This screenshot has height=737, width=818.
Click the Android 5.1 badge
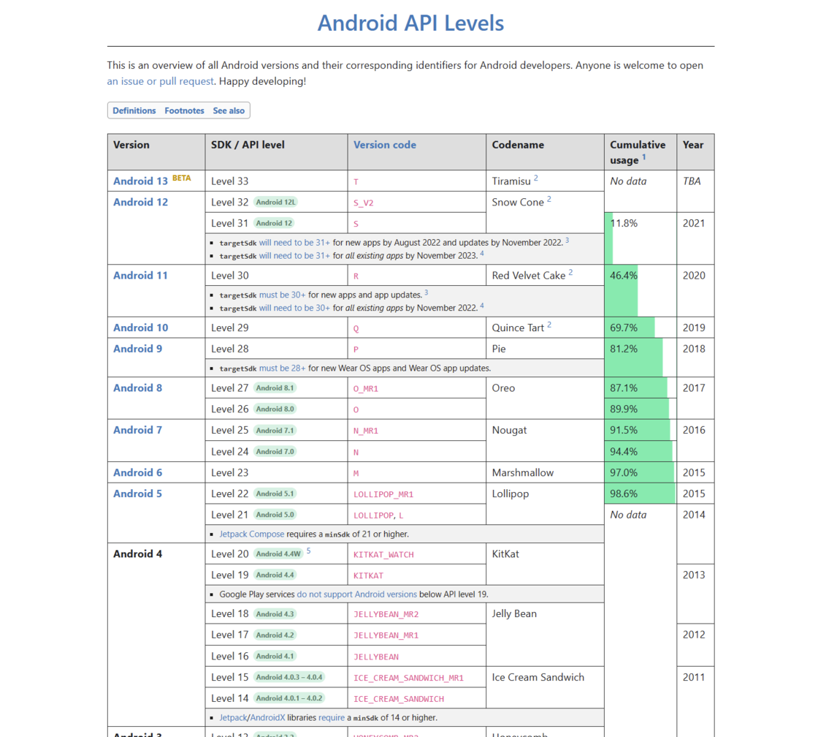click(275, 494)
